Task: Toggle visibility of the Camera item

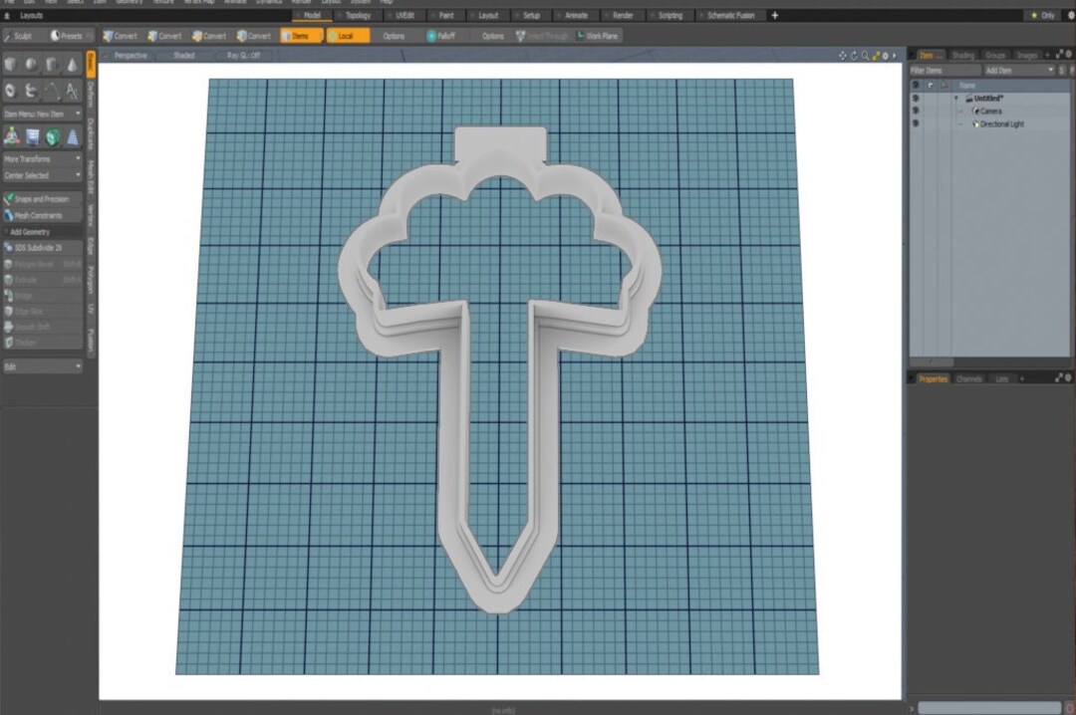Action: [916, 112]
